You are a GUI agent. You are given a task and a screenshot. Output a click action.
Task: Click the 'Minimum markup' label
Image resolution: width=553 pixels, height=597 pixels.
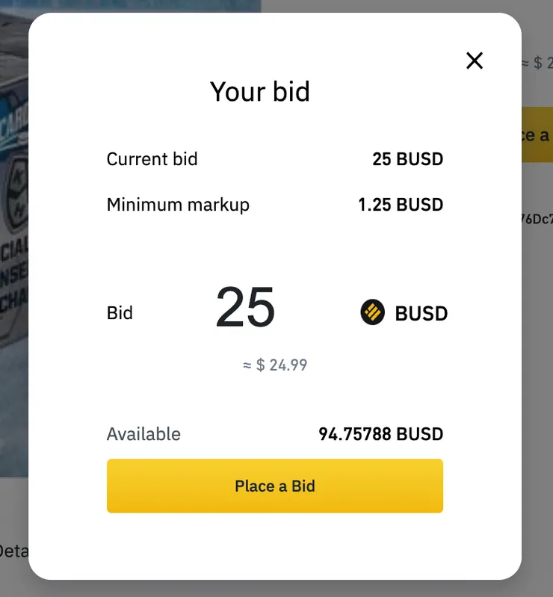pyautogui.click(x=178, y=205)
